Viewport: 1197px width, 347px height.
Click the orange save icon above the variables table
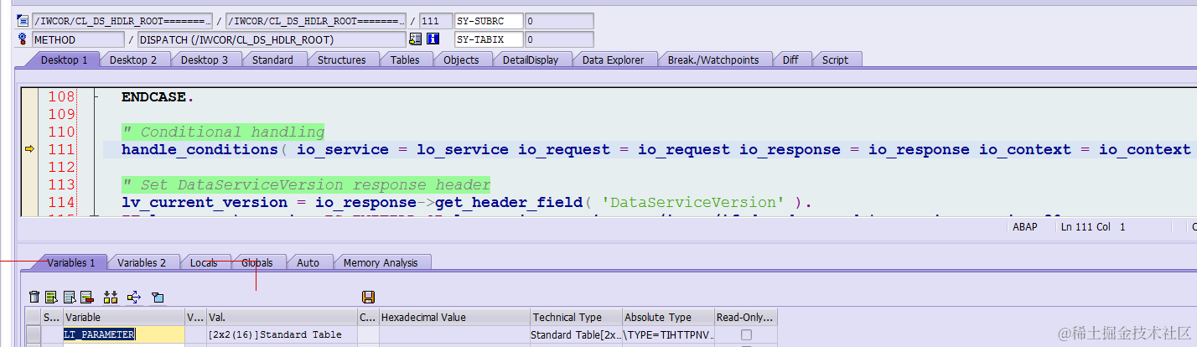click(x=368, y=297)
